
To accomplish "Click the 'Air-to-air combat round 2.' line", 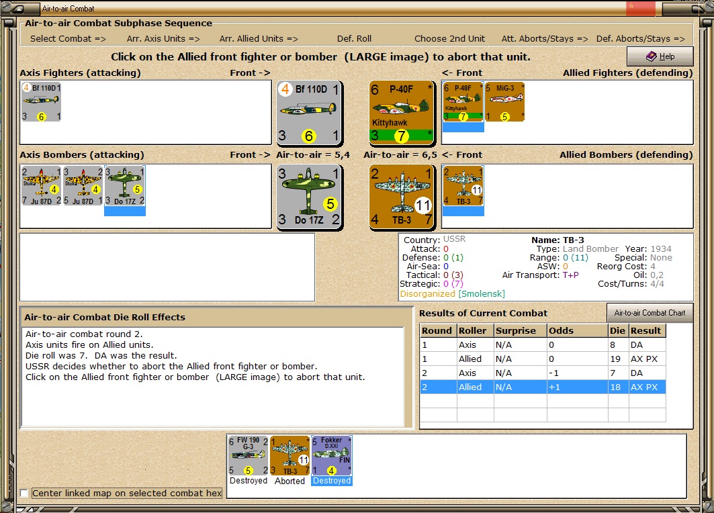I will point(84,334).
